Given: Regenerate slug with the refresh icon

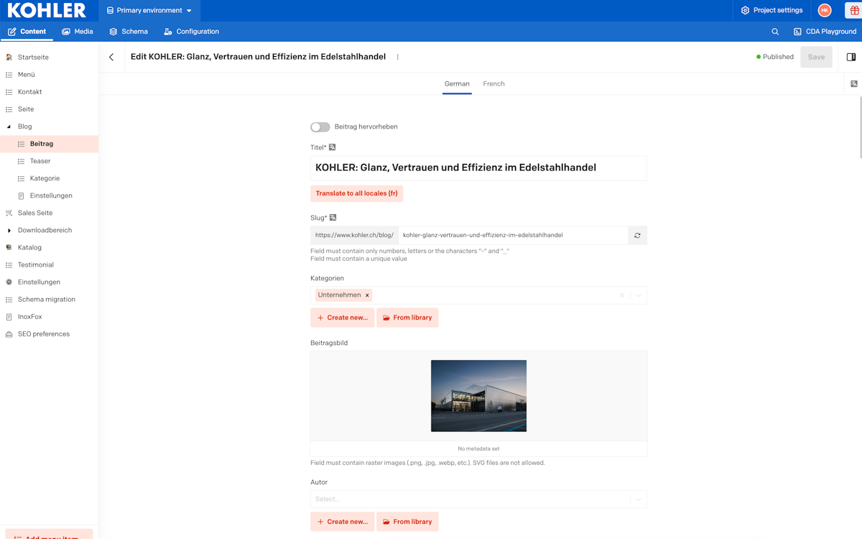Looking at the screenshot, I should tap(637, 235).
